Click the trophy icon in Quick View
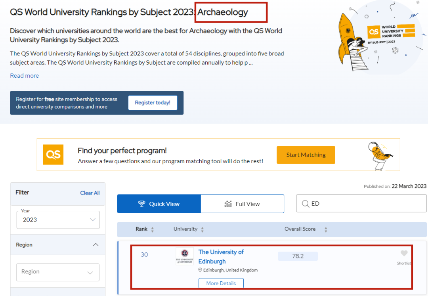 click(141, 204)
